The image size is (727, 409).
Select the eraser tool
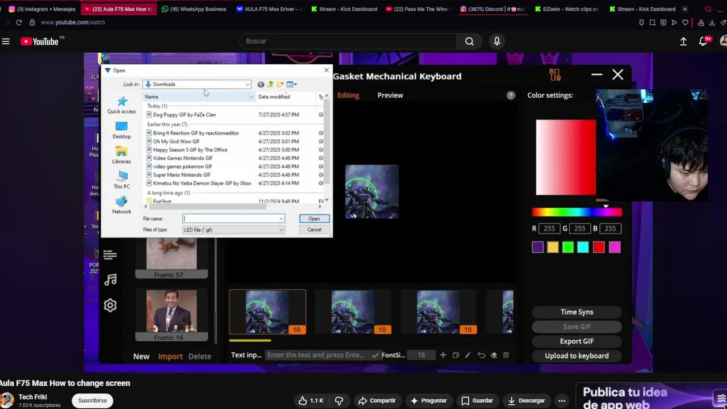[x=494, y=355]
